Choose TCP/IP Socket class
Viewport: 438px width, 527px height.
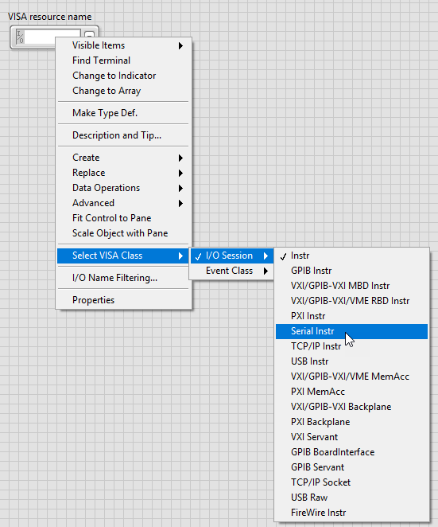click(x=351, y=482)
